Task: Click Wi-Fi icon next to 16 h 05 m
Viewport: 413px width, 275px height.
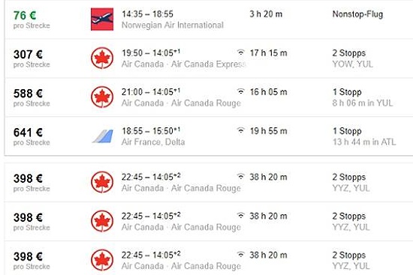Action: pos(241,91)
